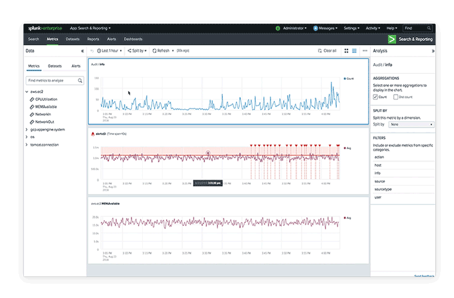Open the Dashboards tab in navigation bar
454x298 pixels.
coord(133,39)
